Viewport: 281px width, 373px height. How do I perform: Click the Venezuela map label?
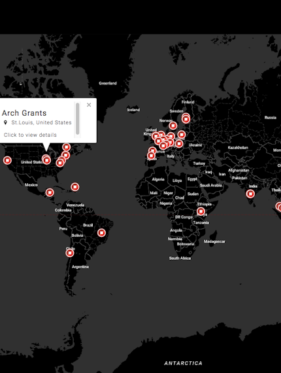point(75,205)
